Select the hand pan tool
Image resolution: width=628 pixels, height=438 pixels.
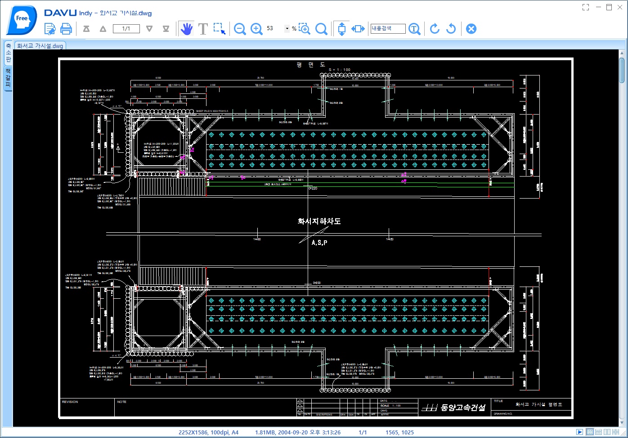point(186,29)
